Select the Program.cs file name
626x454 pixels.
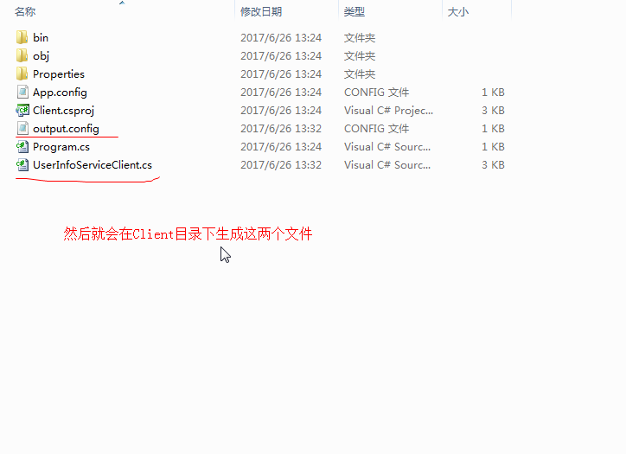(61, 147)
